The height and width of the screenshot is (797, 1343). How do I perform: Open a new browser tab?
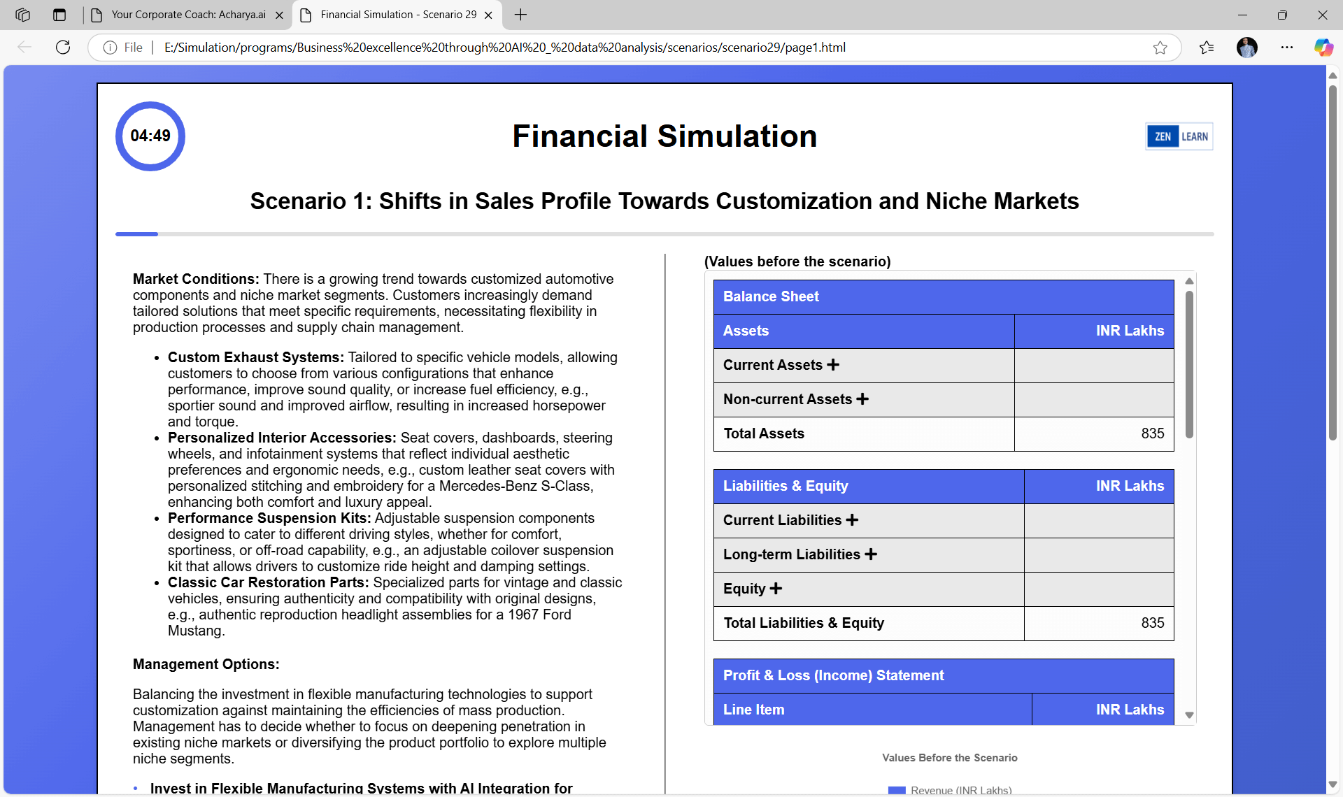coord(520,14)
